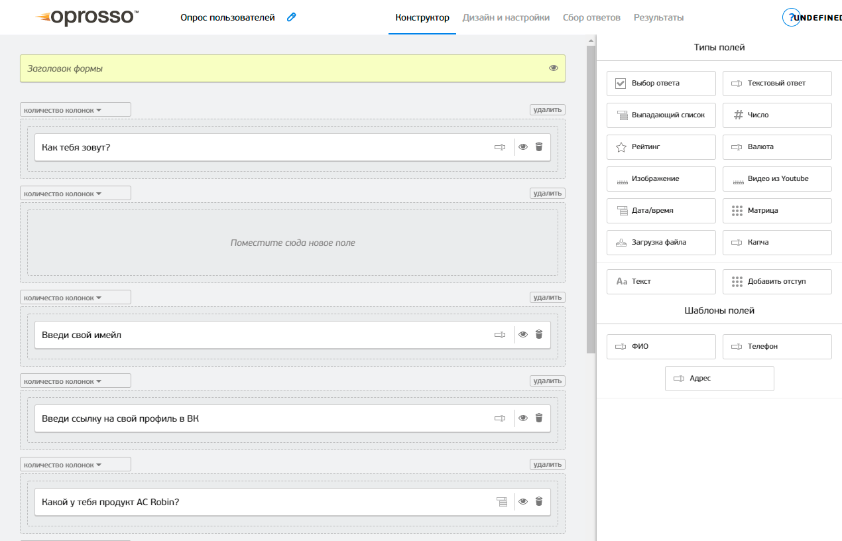This screenshot has width=842, height=541.
Task: Toggle visibility of 'Какой у тебя продукт AC Robin?'
Action: pos(523,502)
